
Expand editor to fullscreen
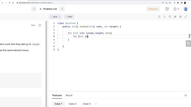(186, 17)
